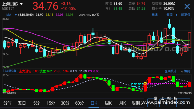Switch to the 分时 intraday tab
The image size is (194, 109).
[x=7, y=103]
